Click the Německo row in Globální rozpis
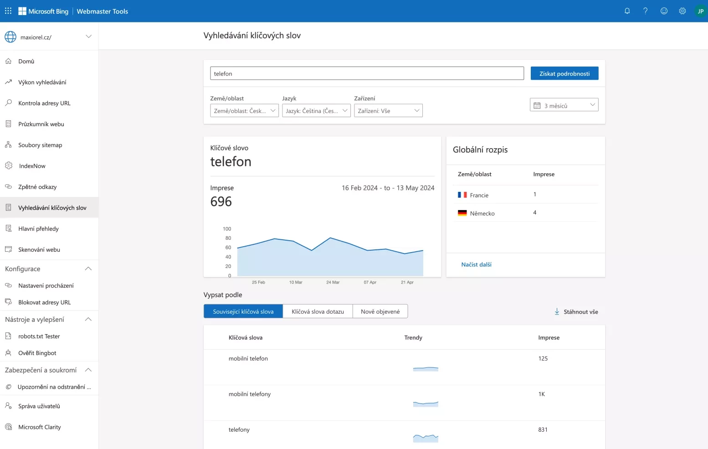This screenshot has width=708, height=449. tap(525, 213)
